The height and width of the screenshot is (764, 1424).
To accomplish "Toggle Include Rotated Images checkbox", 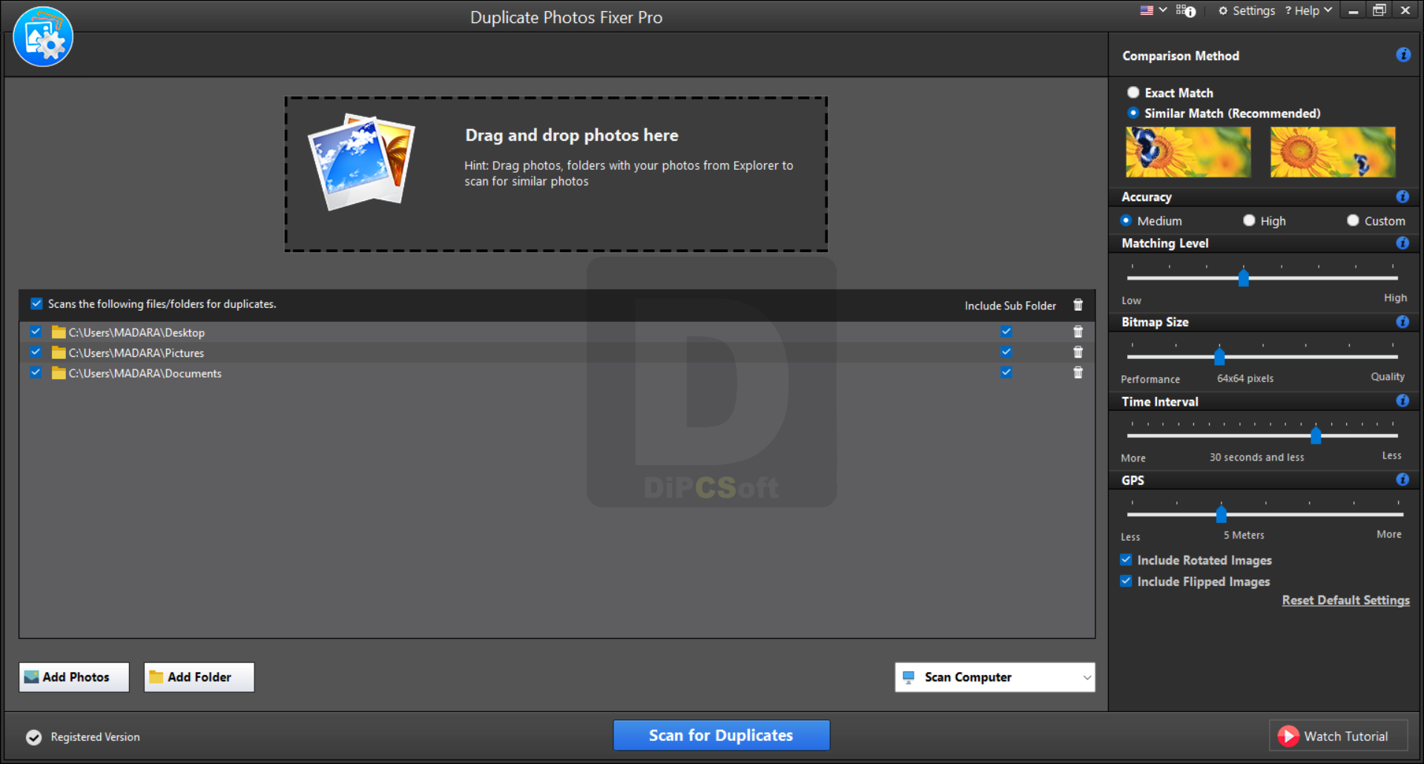I will (x=1126, y=560).
